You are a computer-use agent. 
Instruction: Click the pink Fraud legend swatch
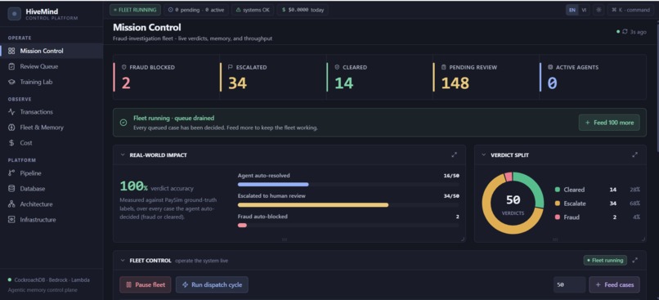tap(558, 217)
